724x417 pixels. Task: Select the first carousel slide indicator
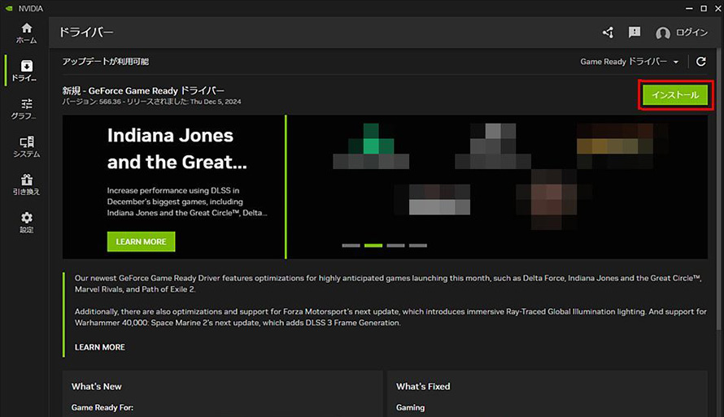point(351,245)
